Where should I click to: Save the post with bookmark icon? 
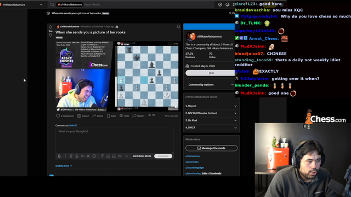pyautogui.click(x=111, y=116)
